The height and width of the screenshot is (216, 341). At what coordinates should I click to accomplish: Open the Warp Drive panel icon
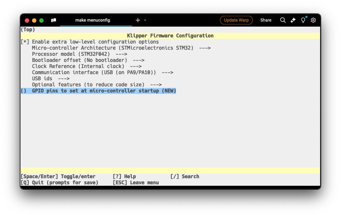coord(54,20)
